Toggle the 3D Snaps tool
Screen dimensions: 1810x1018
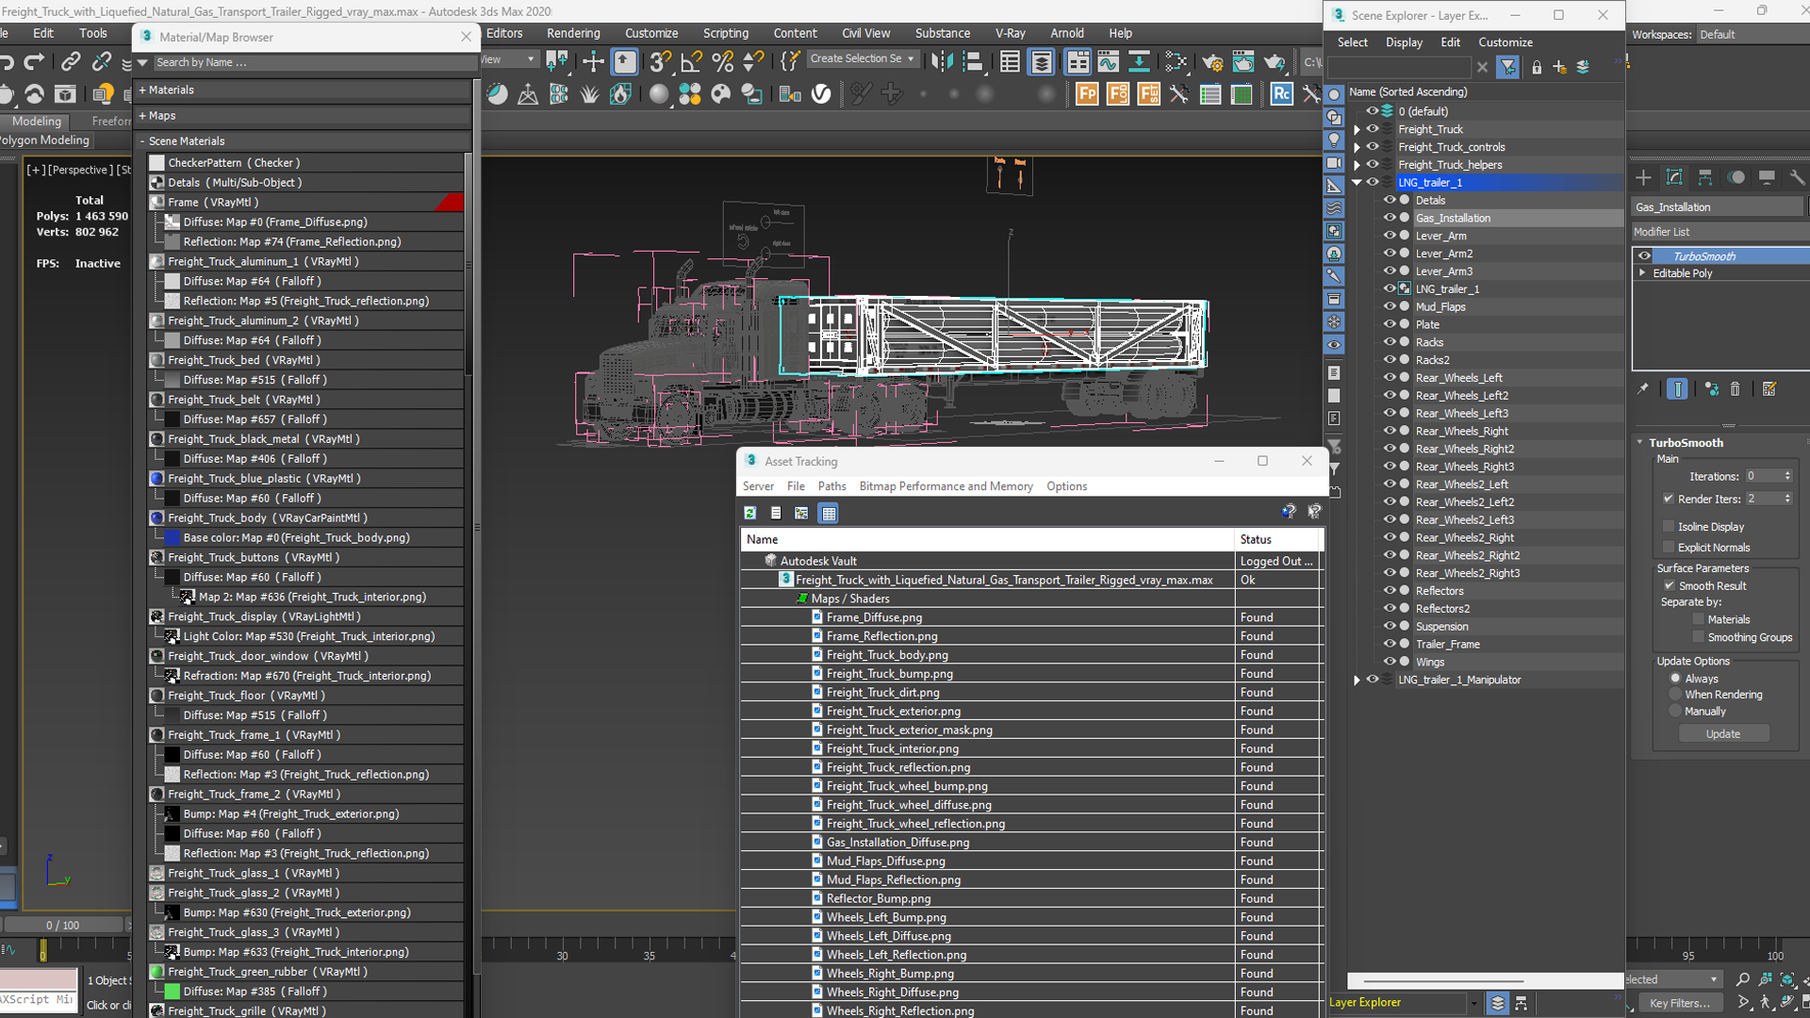click(660, 62)
